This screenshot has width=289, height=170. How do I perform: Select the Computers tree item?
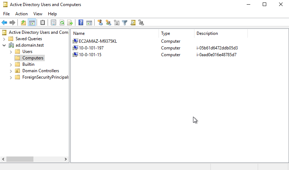(x=33, y=58)
